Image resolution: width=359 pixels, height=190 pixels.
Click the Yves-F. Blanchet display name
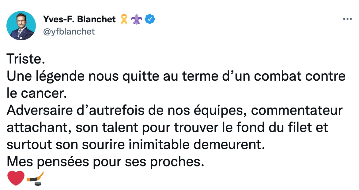tap(79, 20)
